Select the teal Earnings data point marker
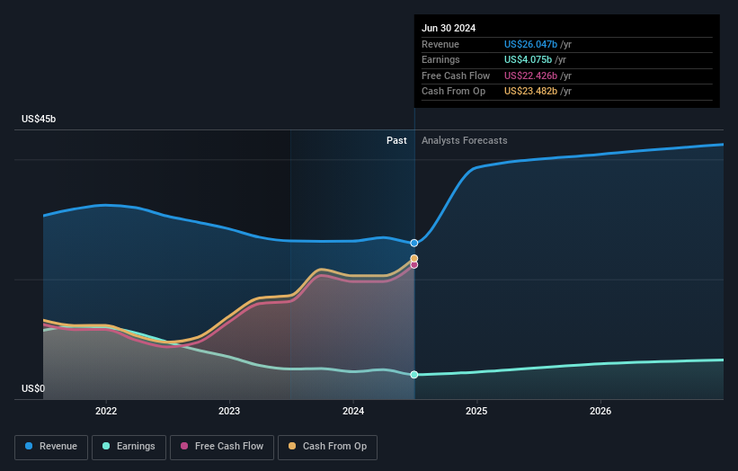Image resolution: width=738 pixels, height=471 pixels. click(414, 375)
